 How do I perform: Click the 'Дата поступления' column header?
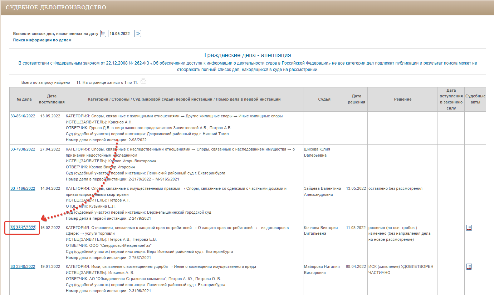point(51,99)
